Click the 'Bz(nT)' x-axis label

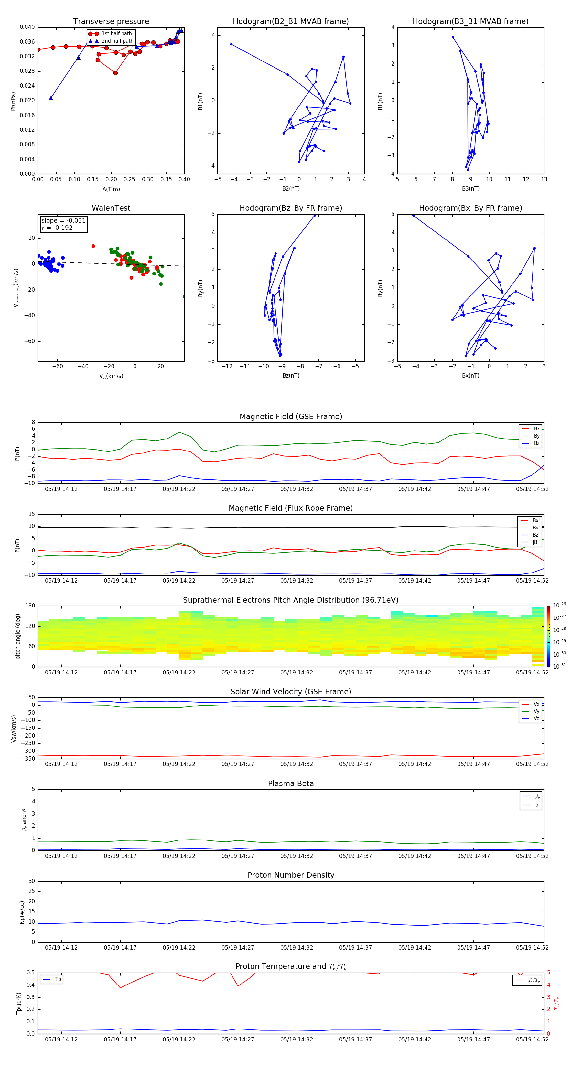click(x=291, y=376)
